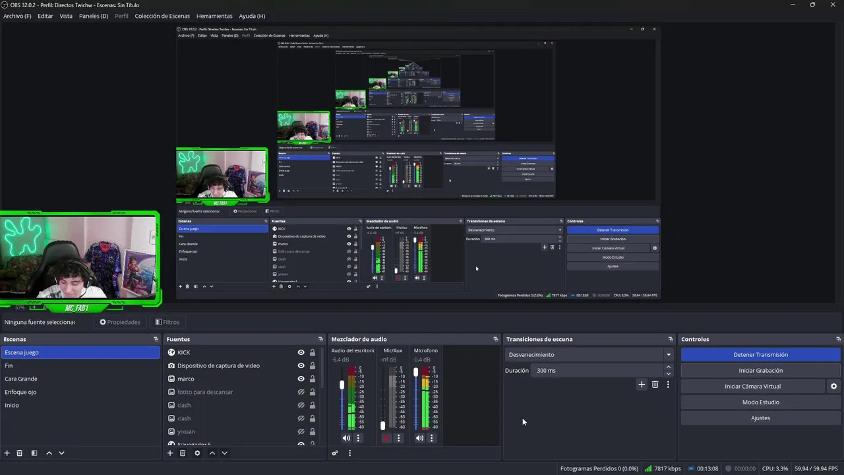Open options dots for Mic/Aux channel
Screen dimensions: 844x475
(x=398, y=438)
